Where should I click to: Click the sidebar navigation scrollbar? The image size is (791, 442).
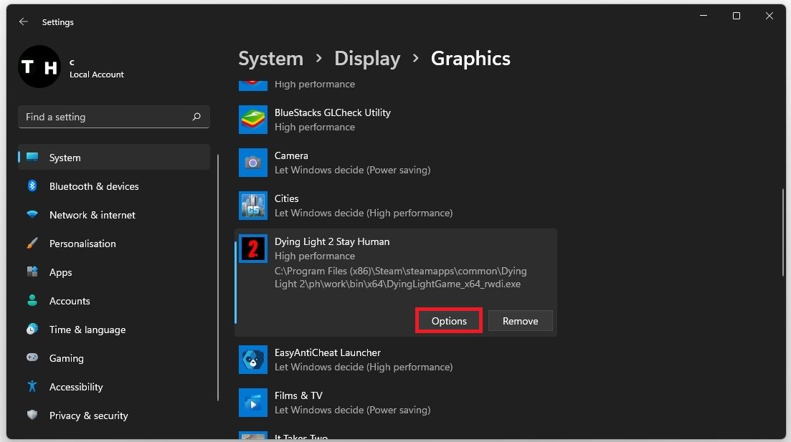[218, 277]
